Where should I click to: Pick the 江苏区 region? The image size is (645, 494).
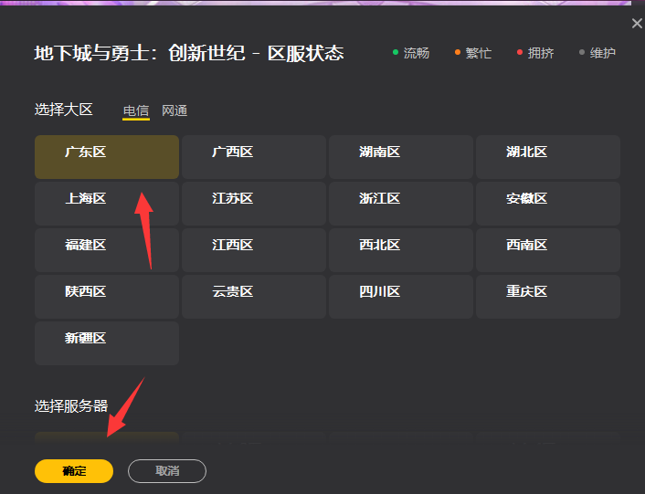[x=254, y=204]
